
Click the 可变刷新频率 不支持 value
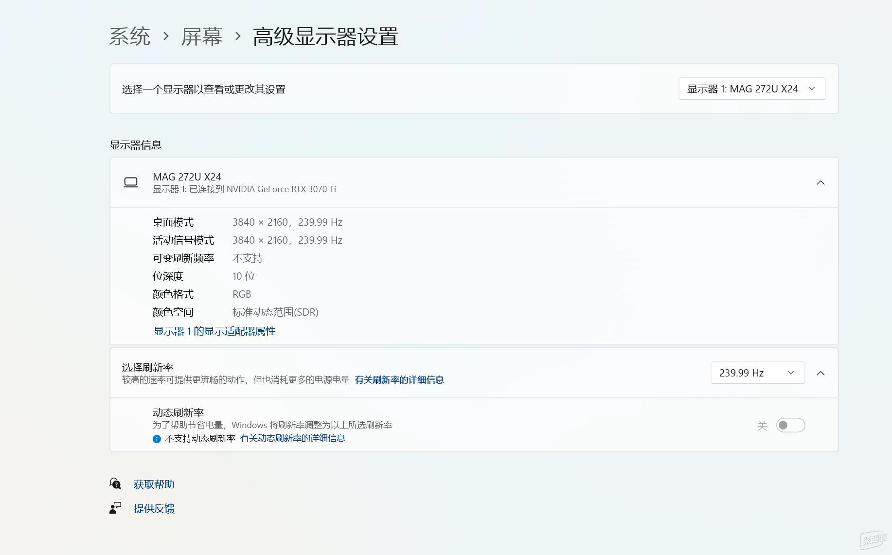point(248,258)
